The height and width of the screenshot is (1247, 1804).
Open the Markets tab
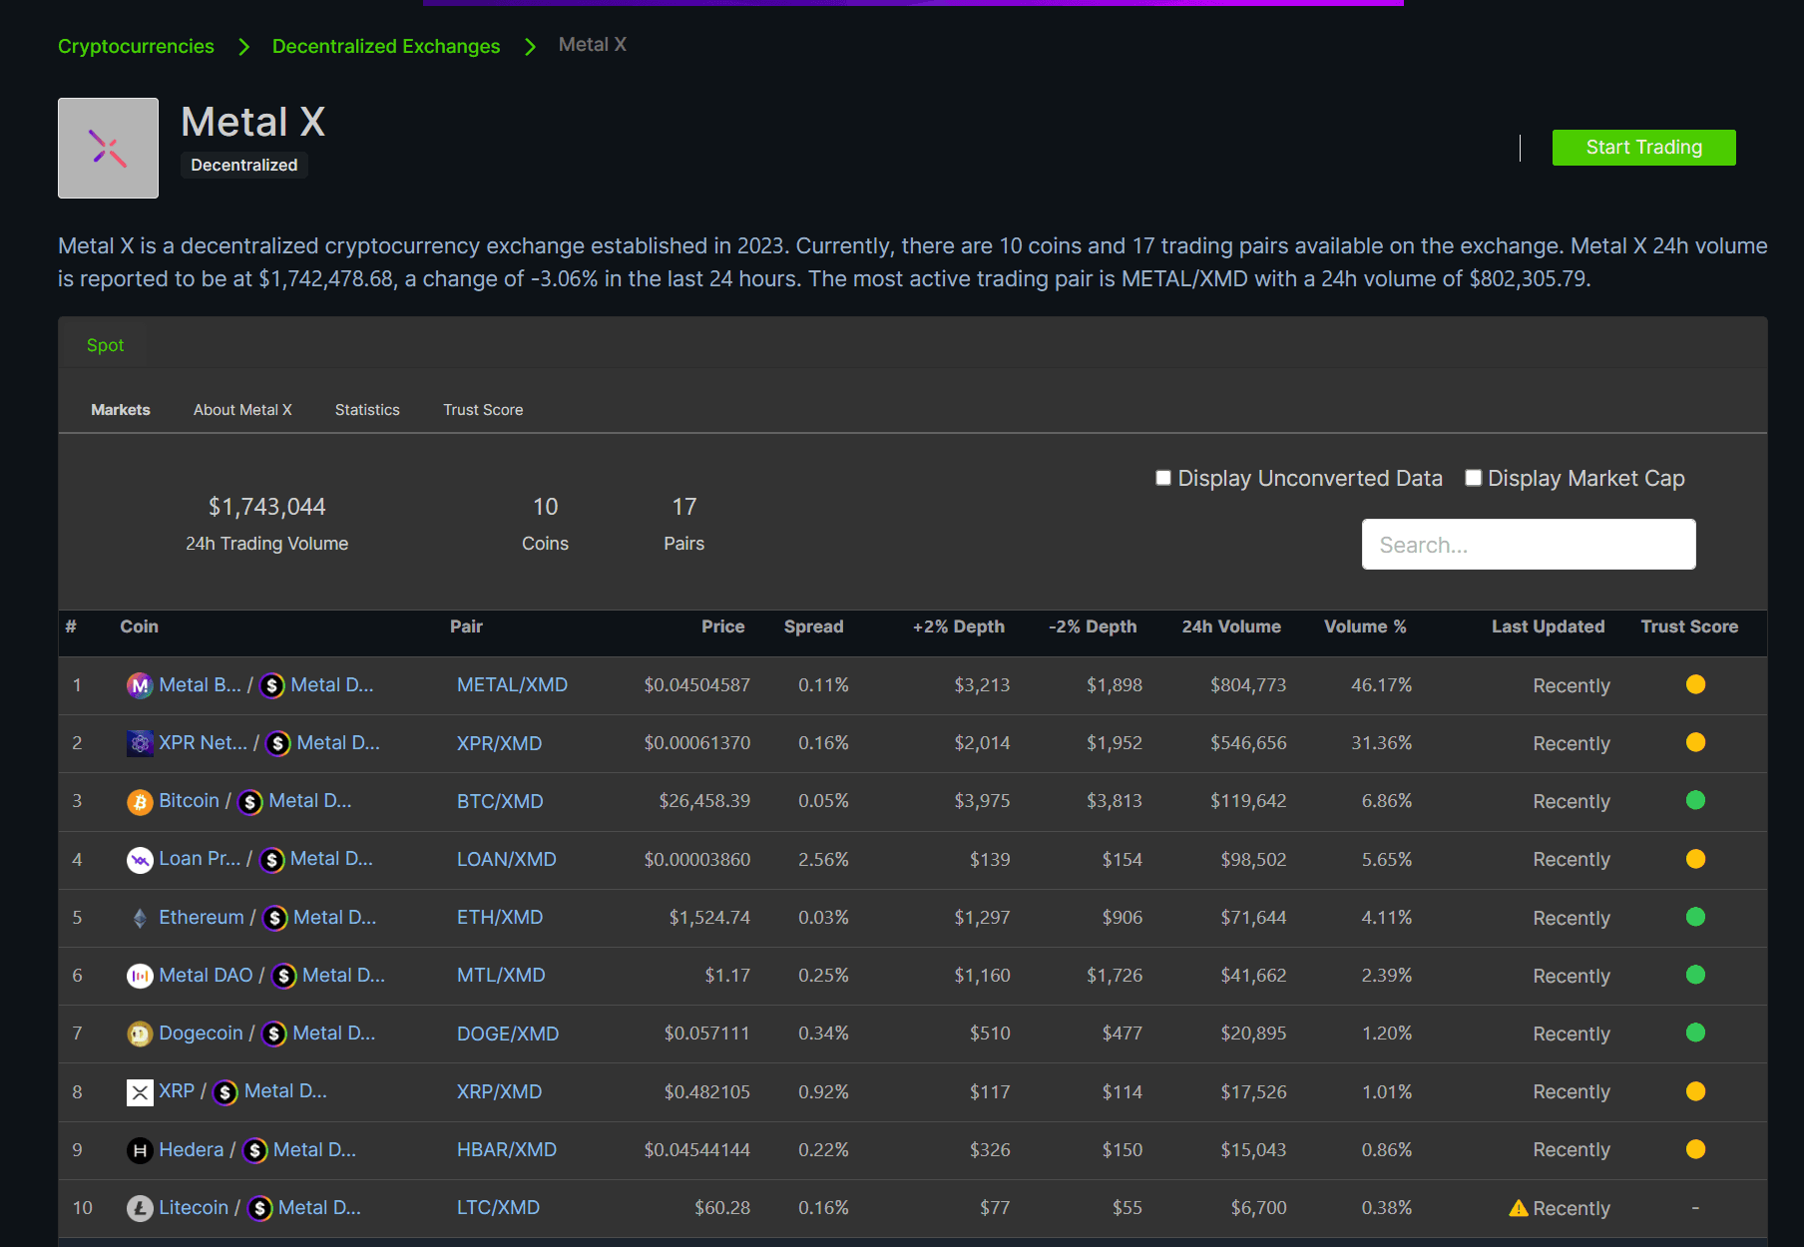tap(121, 410)
